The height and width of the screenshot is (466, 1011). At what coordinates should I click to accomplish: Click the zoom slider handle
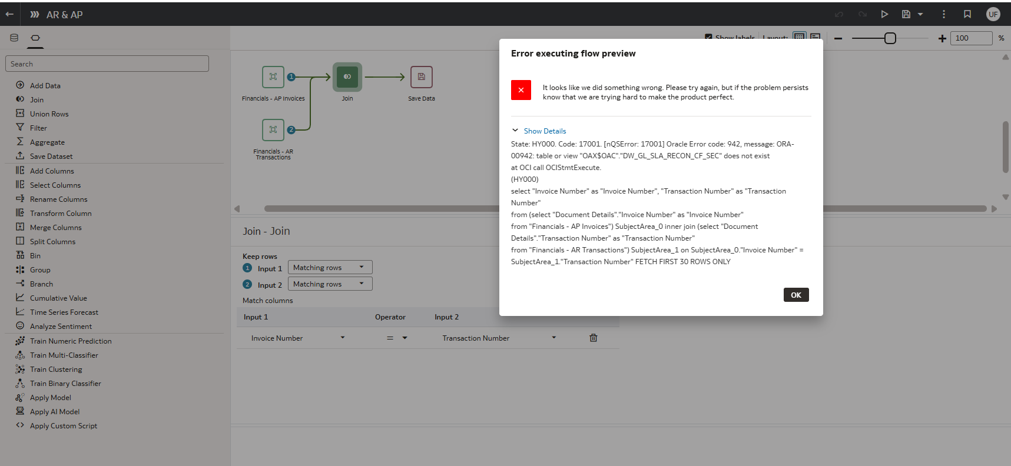click(890, 38)
